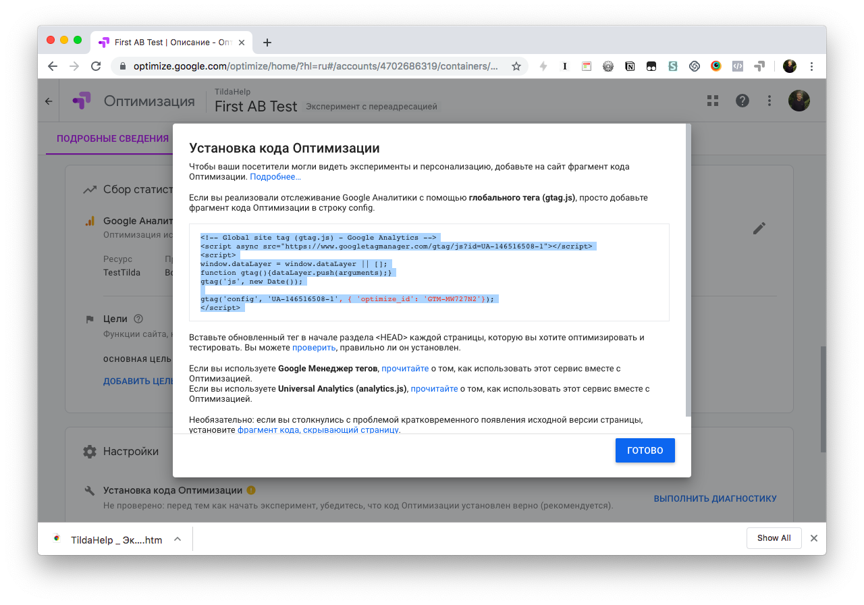Open the help question mark icon
Image resolution: width=864 pixels, height=605 pixels.
(x=742, y=101)
